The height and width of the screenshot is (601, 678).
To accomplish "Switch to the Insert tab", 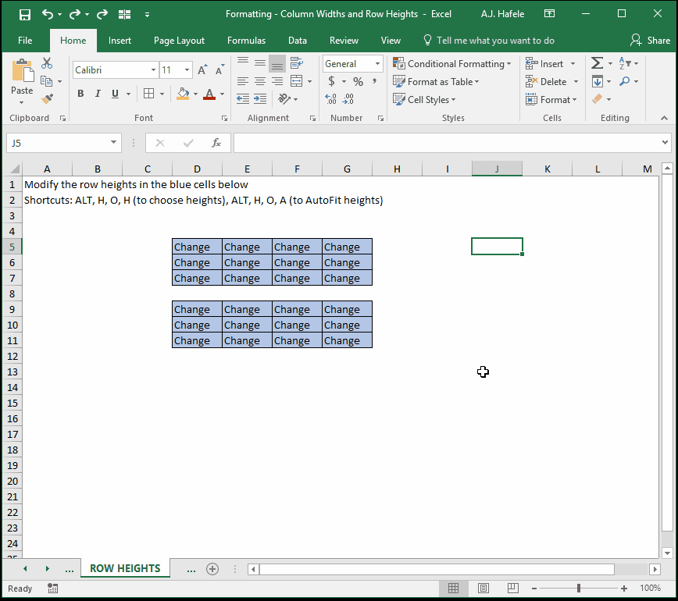I will pyautogui.click(x=120, y=41).
